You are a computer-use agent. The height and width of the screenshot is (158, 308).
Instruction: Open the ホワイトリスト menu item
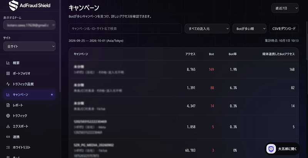pyautogui.click(x=29, y=147)
